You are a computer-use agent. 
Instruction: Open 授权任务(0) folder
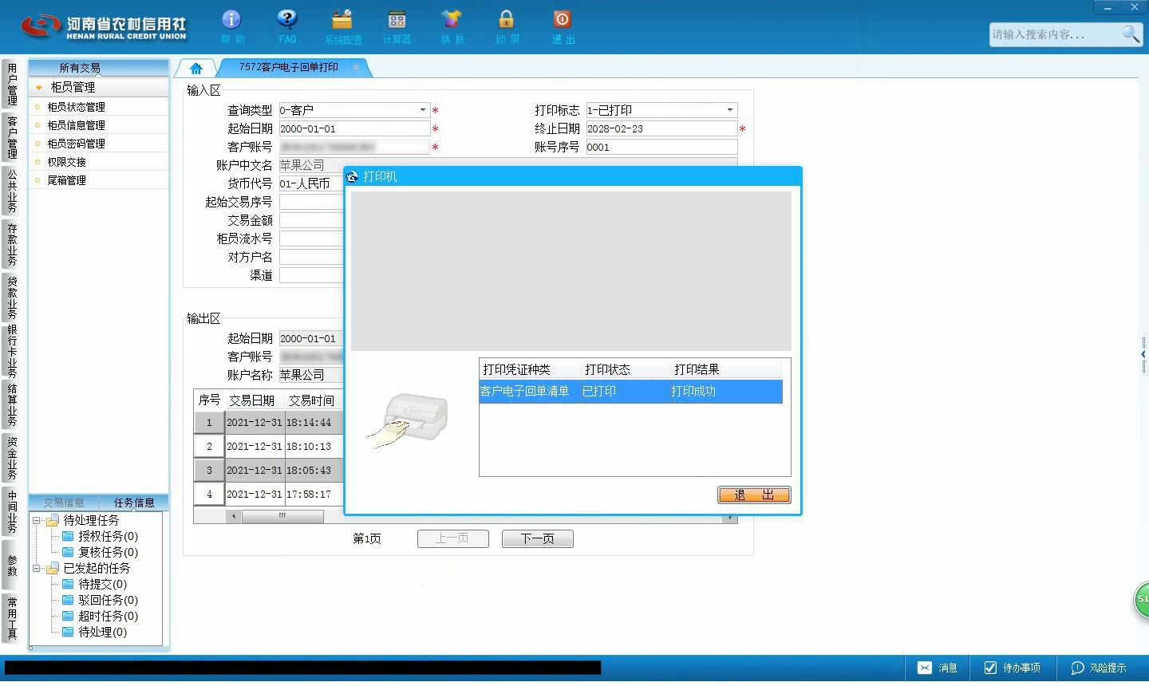click(x=100, y=536)
